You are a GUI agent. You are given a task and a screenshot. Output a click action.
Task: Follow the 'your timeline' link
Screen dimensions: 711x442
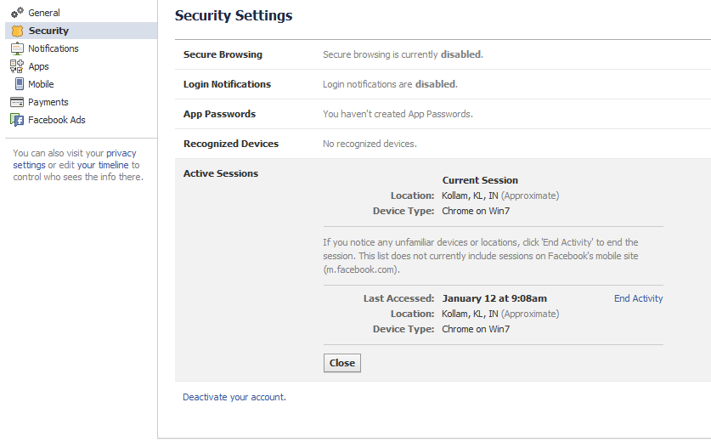(103, 165)
